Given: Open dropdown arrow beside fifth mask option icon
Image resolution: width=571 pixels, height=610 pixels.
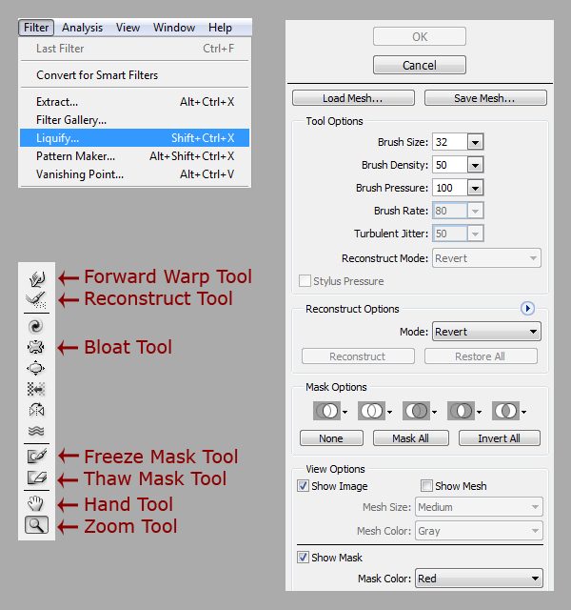Looking at the screenshot, I should (x=524, y=412).
